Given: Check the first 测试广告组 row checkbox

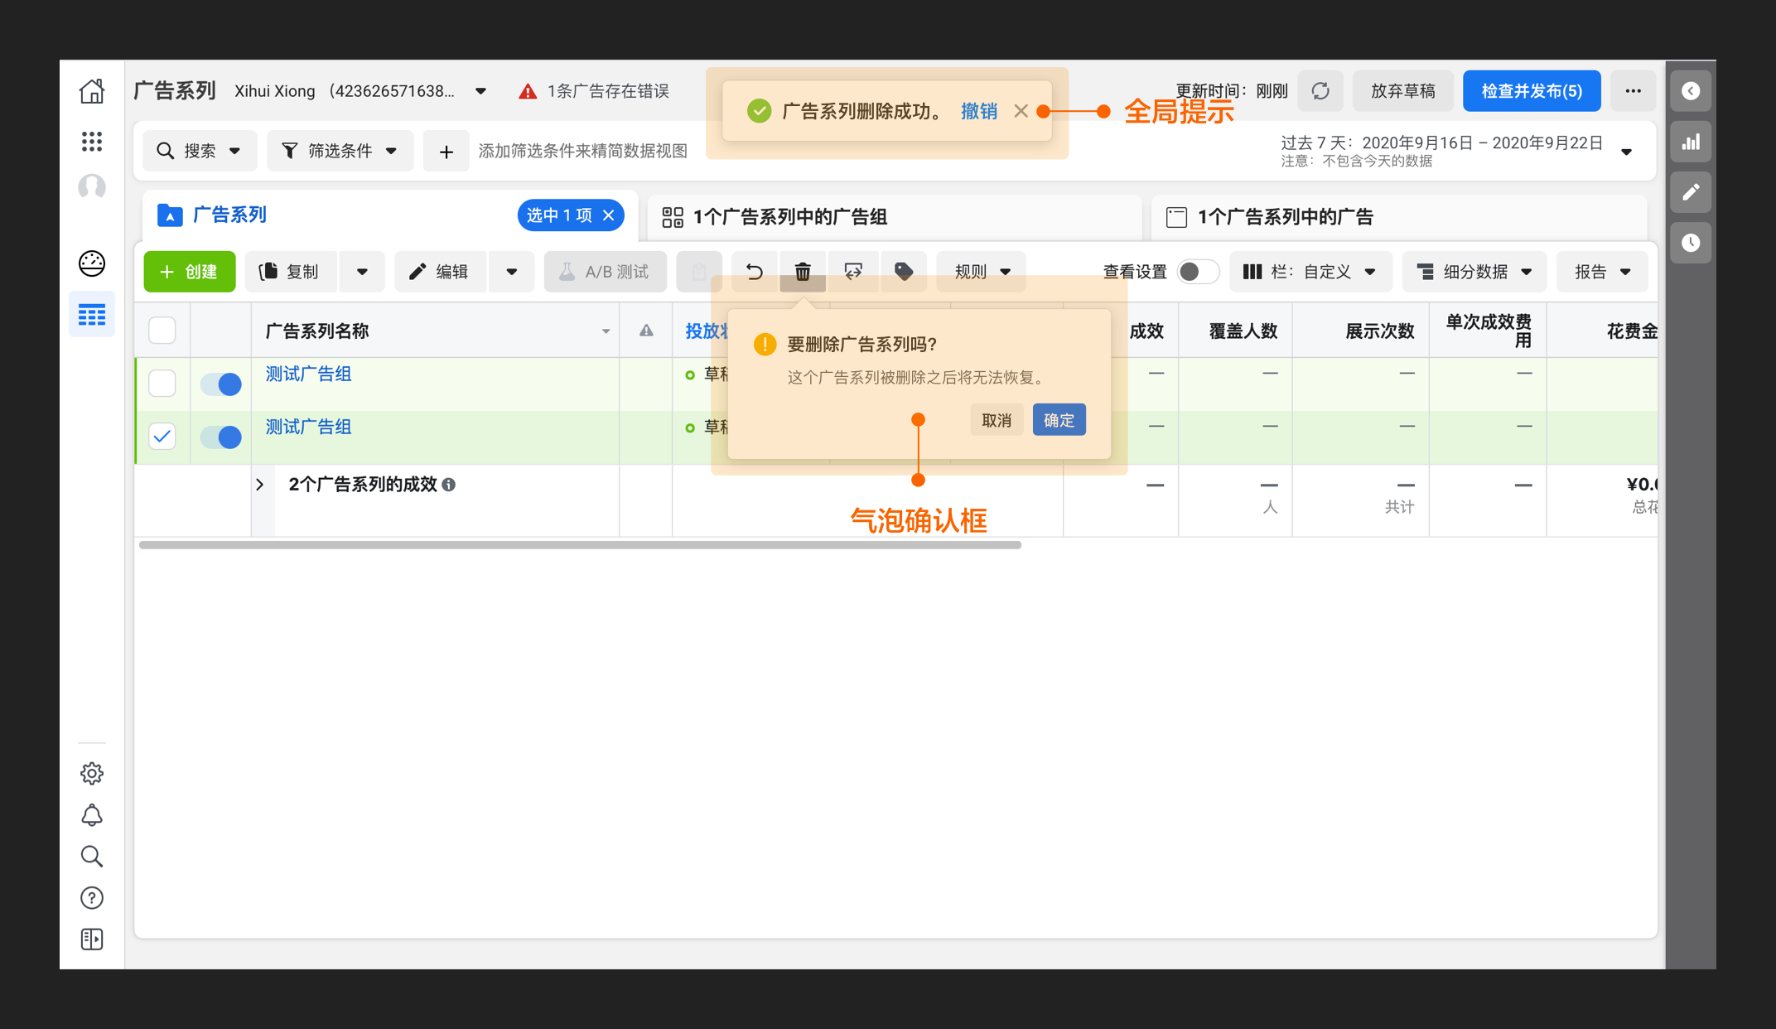Looking at the screenshot, I should coord(162,383).
